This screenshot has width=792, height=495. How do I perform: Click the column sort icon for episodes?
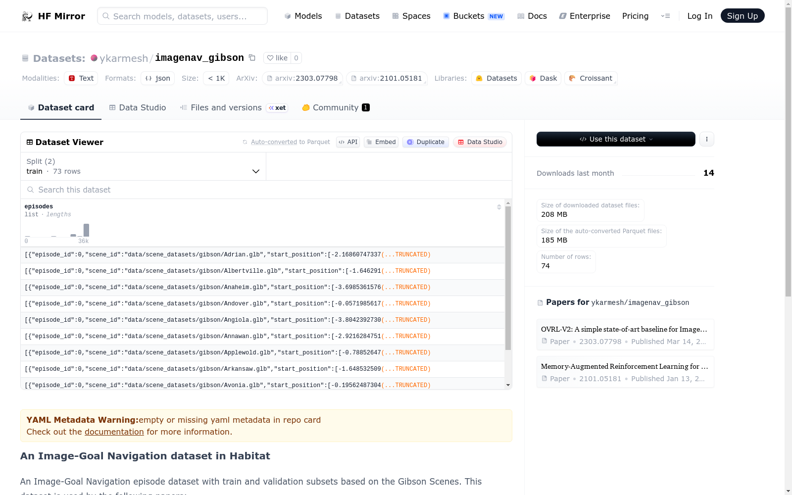[499, 207]
